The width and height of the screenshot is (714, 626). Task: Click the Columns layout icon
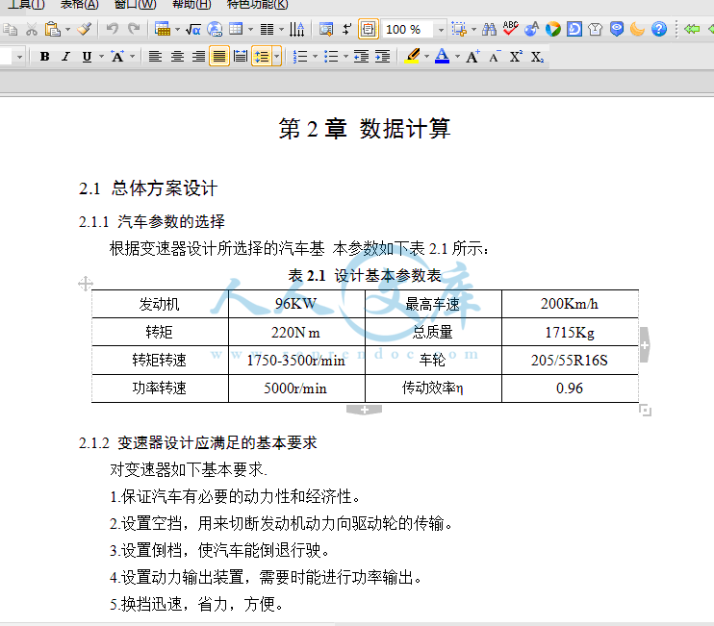267,30
